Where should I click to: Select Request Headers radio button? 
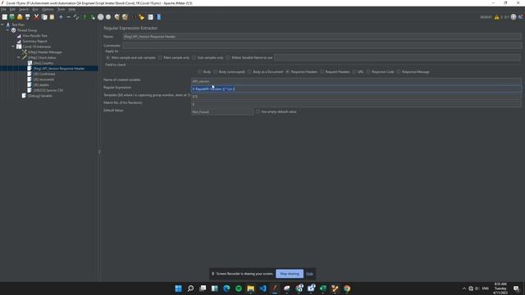(322, 72)
